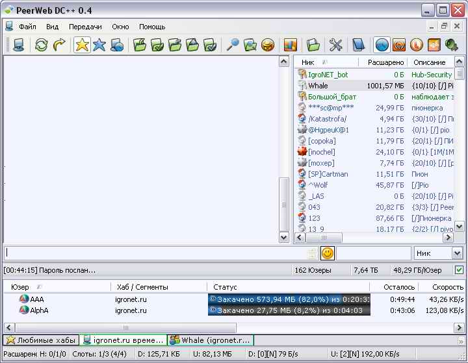Switch to the igronet.ru hub tab
The image size is (468, 363).
(x=123, y=340)
